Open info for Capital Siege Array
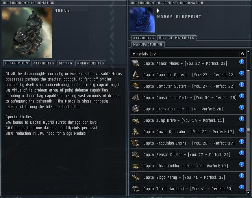This screenshot has height=198, width=252. [x=241, y=176]
